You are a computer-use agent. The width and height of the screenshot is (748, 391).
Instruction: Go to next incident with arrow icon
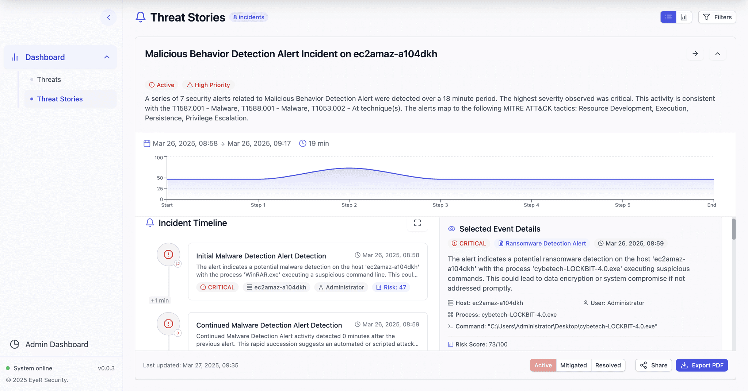tap(695, 54)
